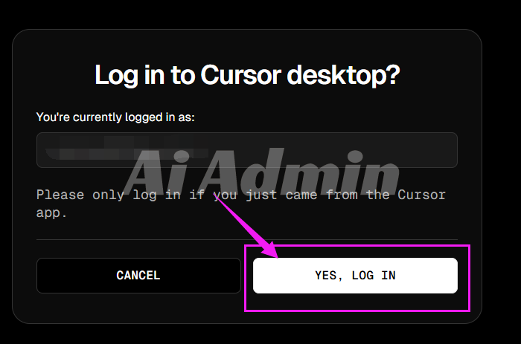This screenshot has height=344, width=521.
Task: Click the "Log in" words starting the heading
Action: pyautogui.click(x=130, y=75)
